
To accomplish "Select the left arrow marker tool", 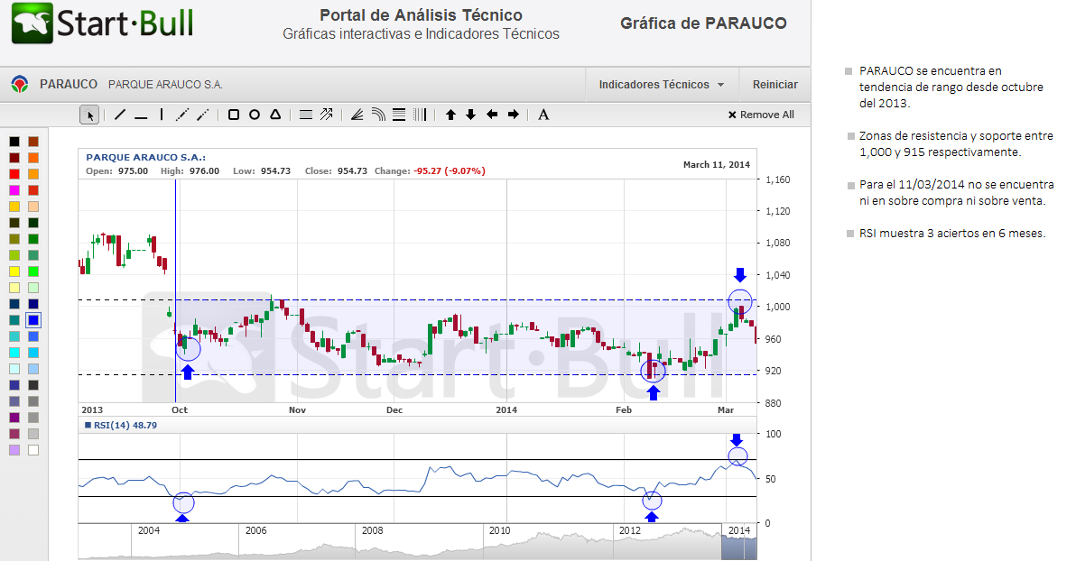I will point(492,115).
